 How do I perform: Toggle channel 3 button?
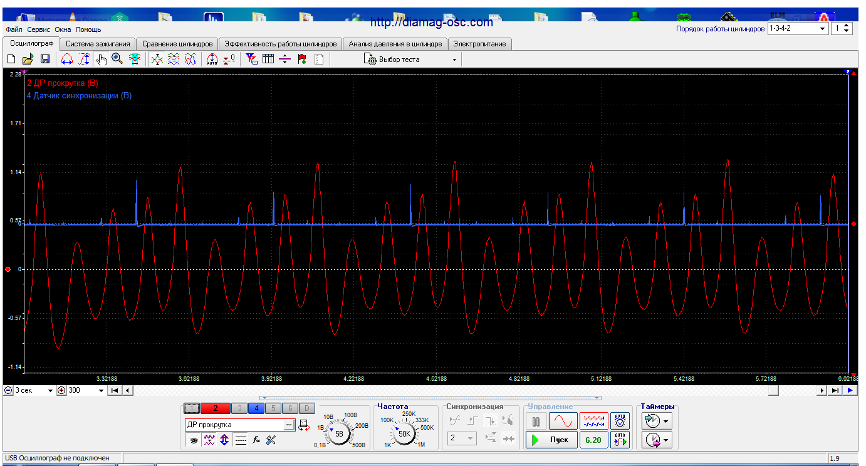pyautogui.click(x=239, y=408)
